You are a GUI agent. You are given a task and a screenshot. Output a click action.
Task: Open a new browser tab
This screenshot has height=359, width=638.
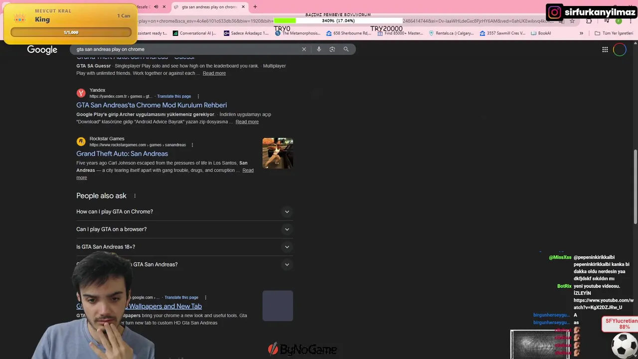(x=255, y=7)
